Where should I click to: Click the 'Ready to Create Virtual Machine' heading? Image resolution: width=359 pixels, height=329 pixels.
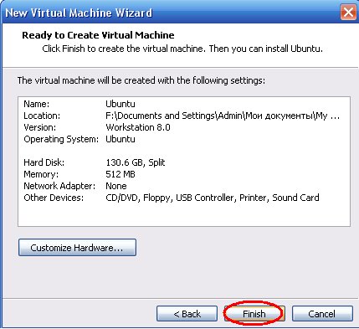98,35
